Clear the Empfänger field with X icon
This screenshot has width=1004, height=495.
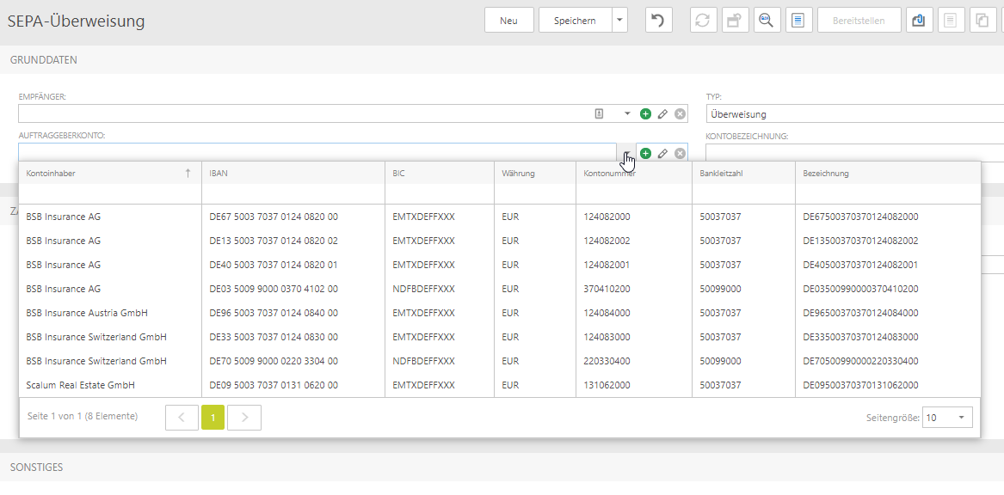click(x=680, y=113)
